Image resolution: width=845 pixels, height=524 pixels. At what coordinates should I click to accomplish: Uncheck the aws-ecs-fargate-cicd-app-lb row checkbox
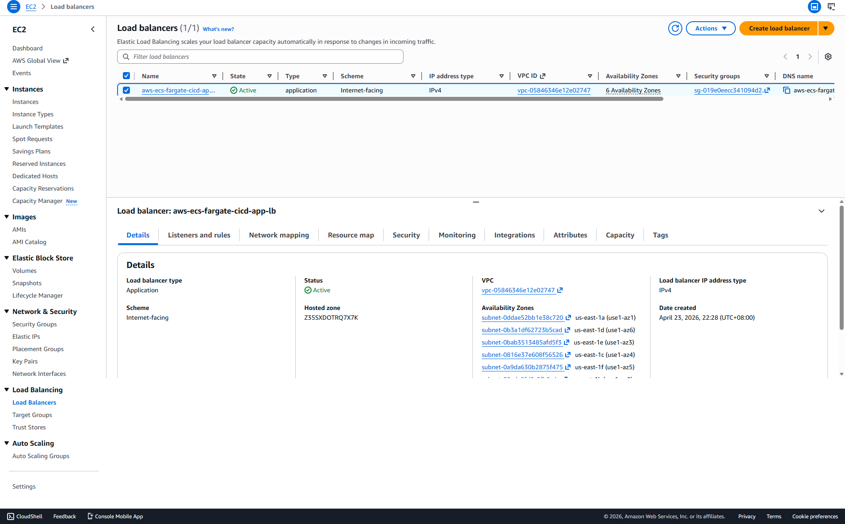[126, 90]
